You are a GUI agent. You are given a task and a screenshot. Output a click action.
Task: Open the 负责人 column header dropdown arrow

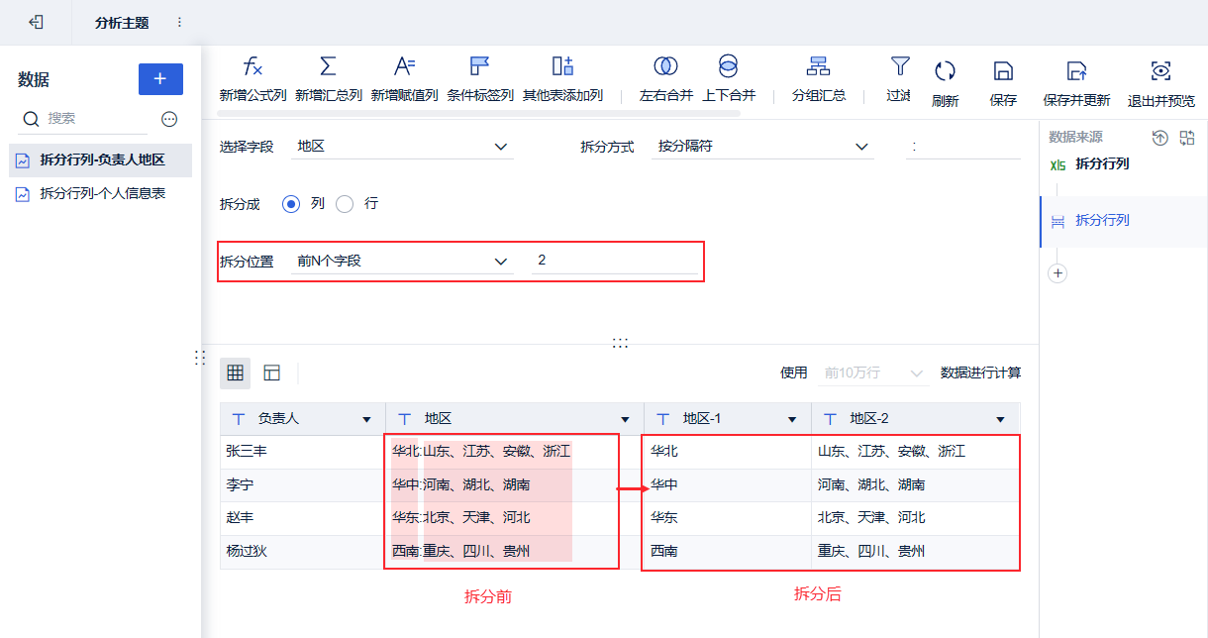pyautogui.click(x=367, y=420)
